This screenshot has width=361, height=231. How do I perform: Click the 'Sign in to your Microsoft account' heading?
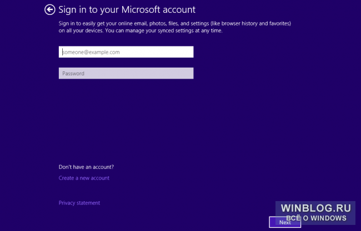point(127,10)
